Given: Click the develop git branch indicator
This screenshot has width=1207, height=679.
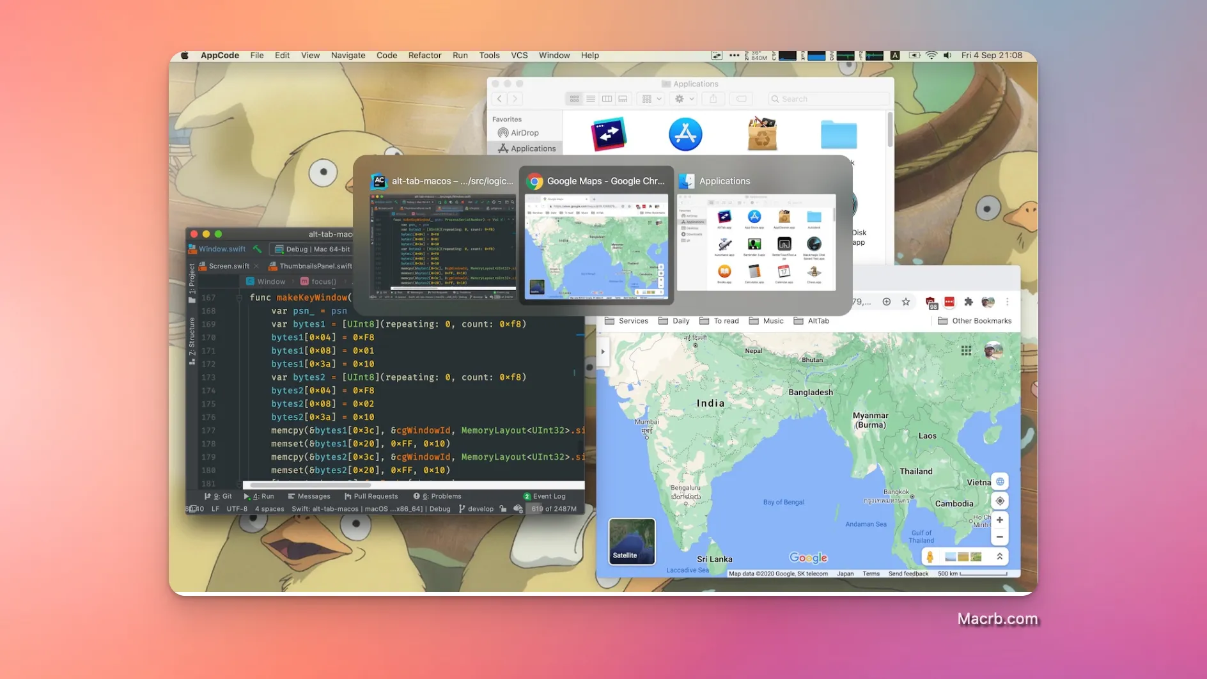Looking at the screenshot, I should click(476, 509).
